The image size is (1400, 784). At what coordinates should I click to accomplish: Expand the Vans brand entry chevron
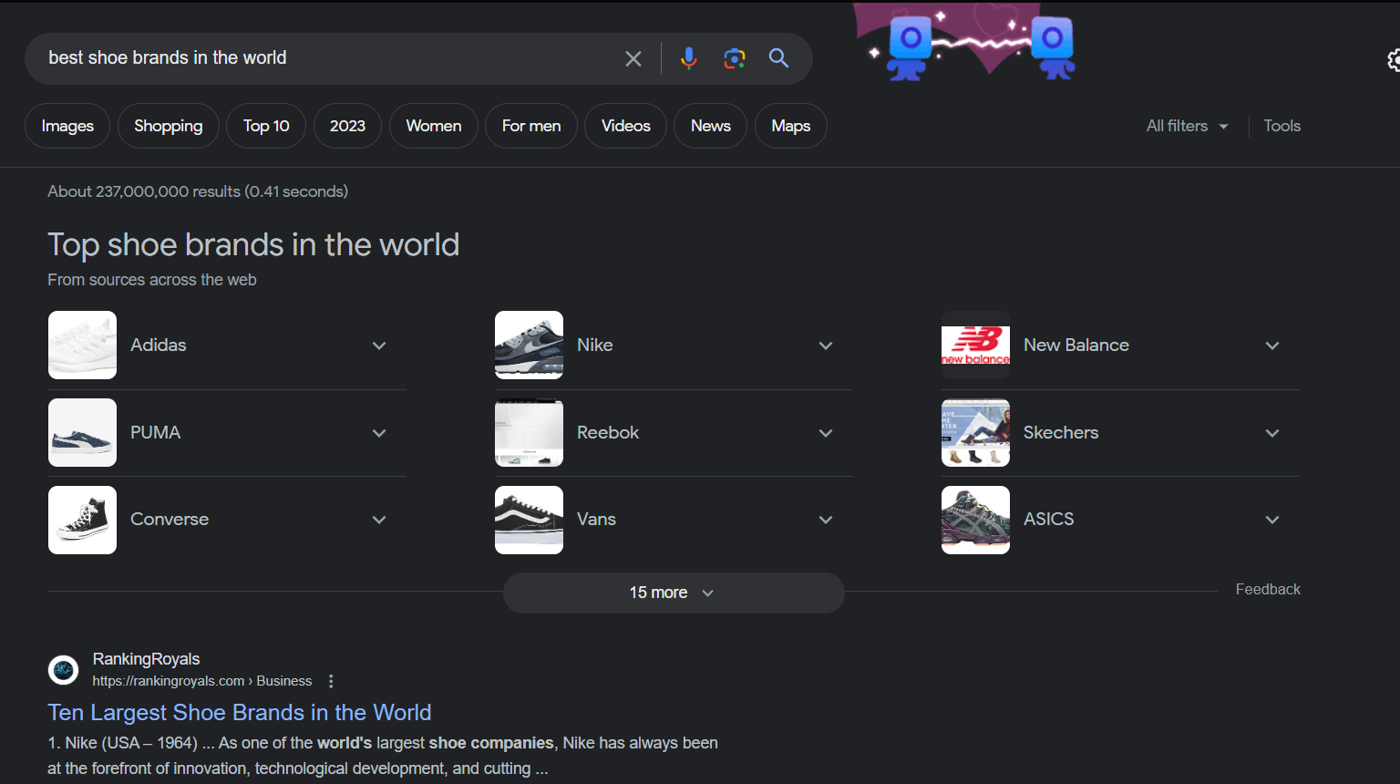(826, 520)
